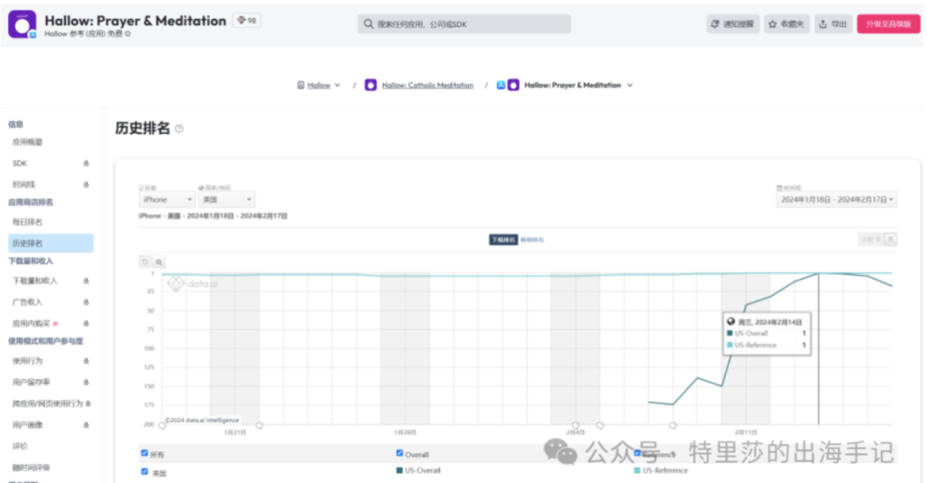Click the diamond score badge showing 98
This screenshot has width=927, height=483.
click(246, 20)
